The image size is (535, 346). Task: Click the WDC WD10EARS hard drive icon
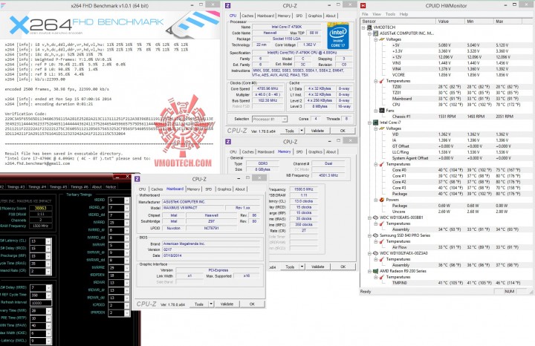coord(376,218)
